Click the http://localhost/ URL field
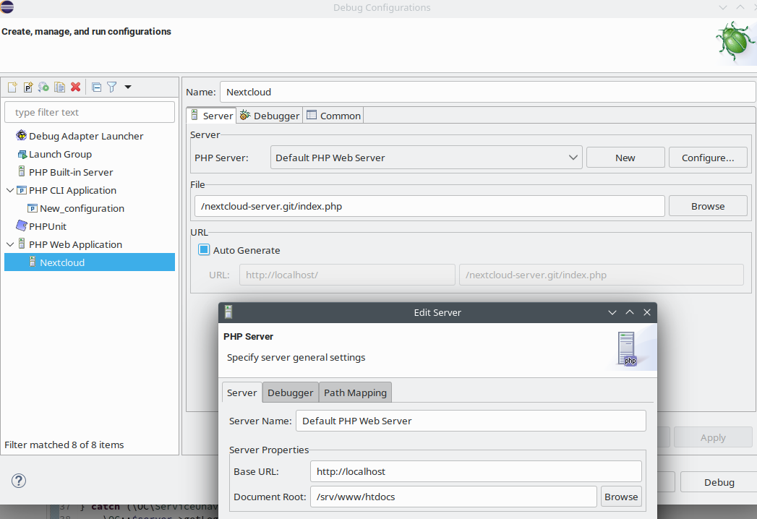 click(x=347, y=275)
